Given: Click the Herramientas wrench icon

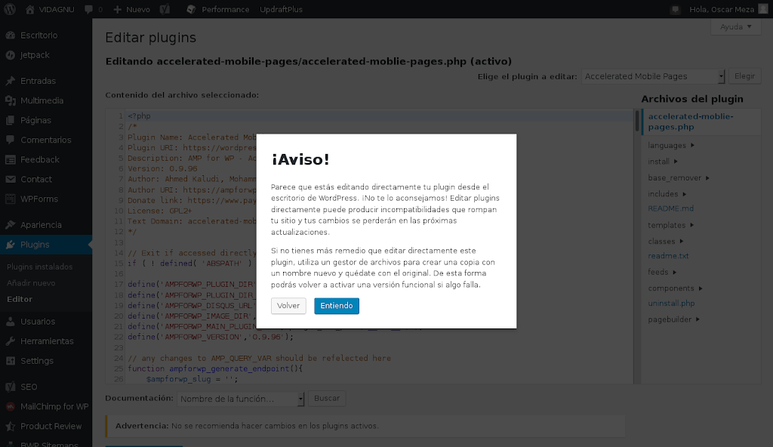Looking at the screenshot, I should tap(11, 341).
